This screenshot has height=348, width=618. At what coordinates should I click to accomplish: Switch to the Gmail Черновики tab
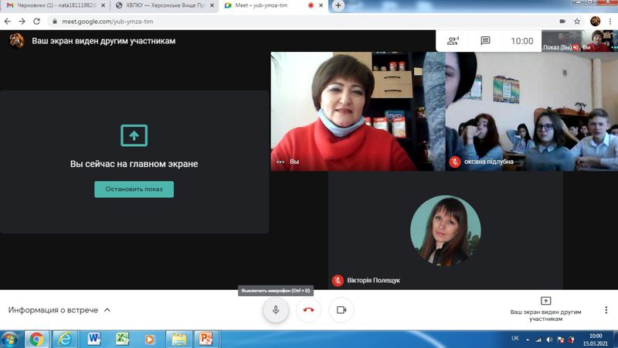(x=55, y=5)
